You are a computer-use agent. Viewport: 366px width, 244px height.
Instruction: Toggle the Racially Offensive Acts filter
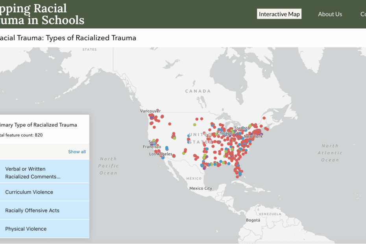pyautogui.click(x=44, y=211)
